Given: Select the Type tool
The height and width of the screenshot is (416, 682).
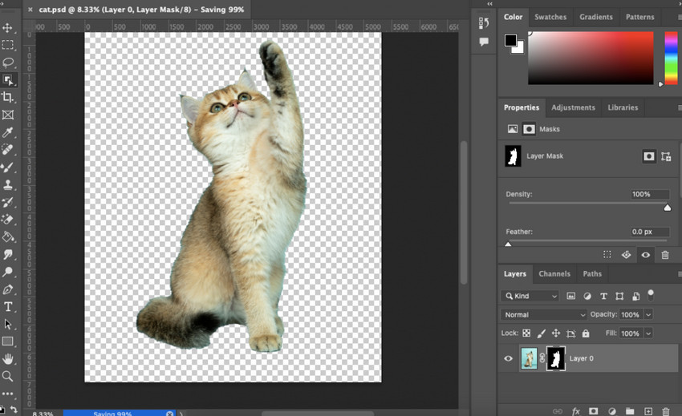Looking at the screenshot, I should (8, 307).
